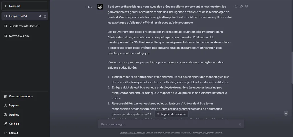The height and width of the screenshot is (137, 293).
Task: Jump to bottom with the down arrow button
Action: coord(286,113)
